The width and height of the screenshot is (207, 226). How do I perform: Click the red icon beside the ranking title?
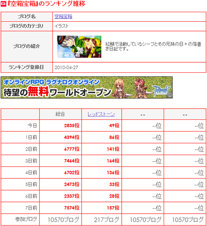pos(3,4)
